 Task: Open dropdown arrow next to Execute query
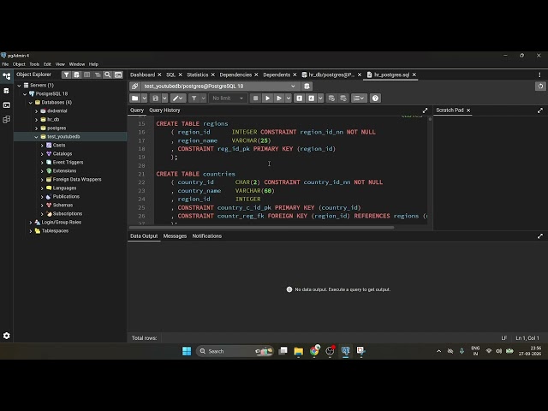point(289,98)
